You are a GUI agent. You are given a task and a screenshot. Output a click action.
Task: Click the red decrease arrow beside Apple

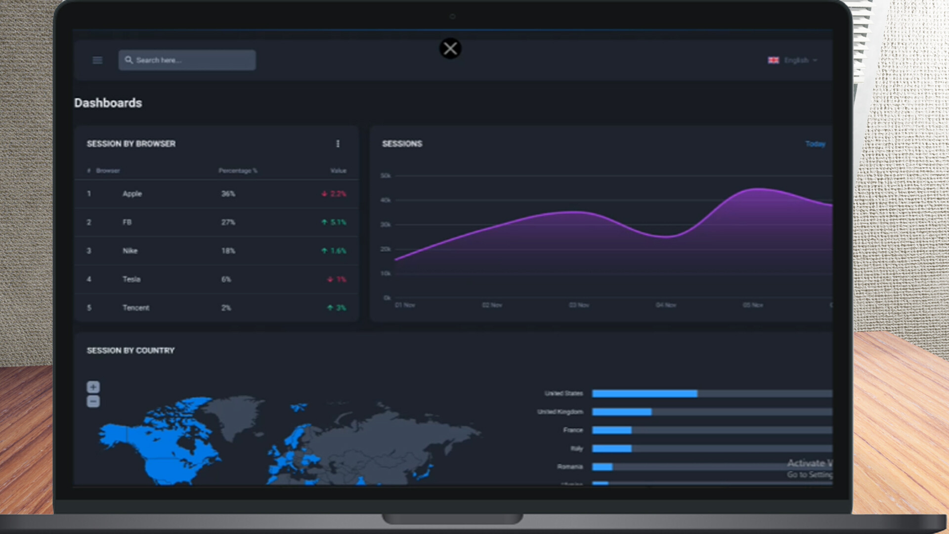[324, 194]
